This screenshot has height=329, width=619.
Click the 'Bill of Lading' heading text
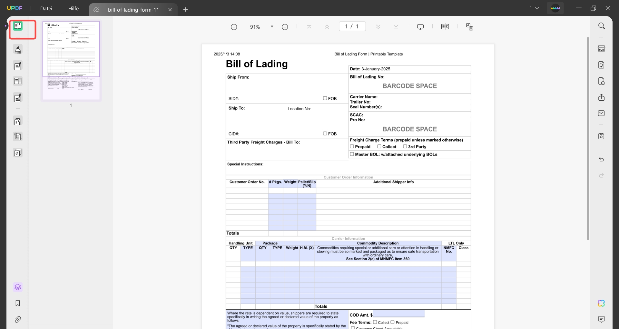[x=257, y=64]
